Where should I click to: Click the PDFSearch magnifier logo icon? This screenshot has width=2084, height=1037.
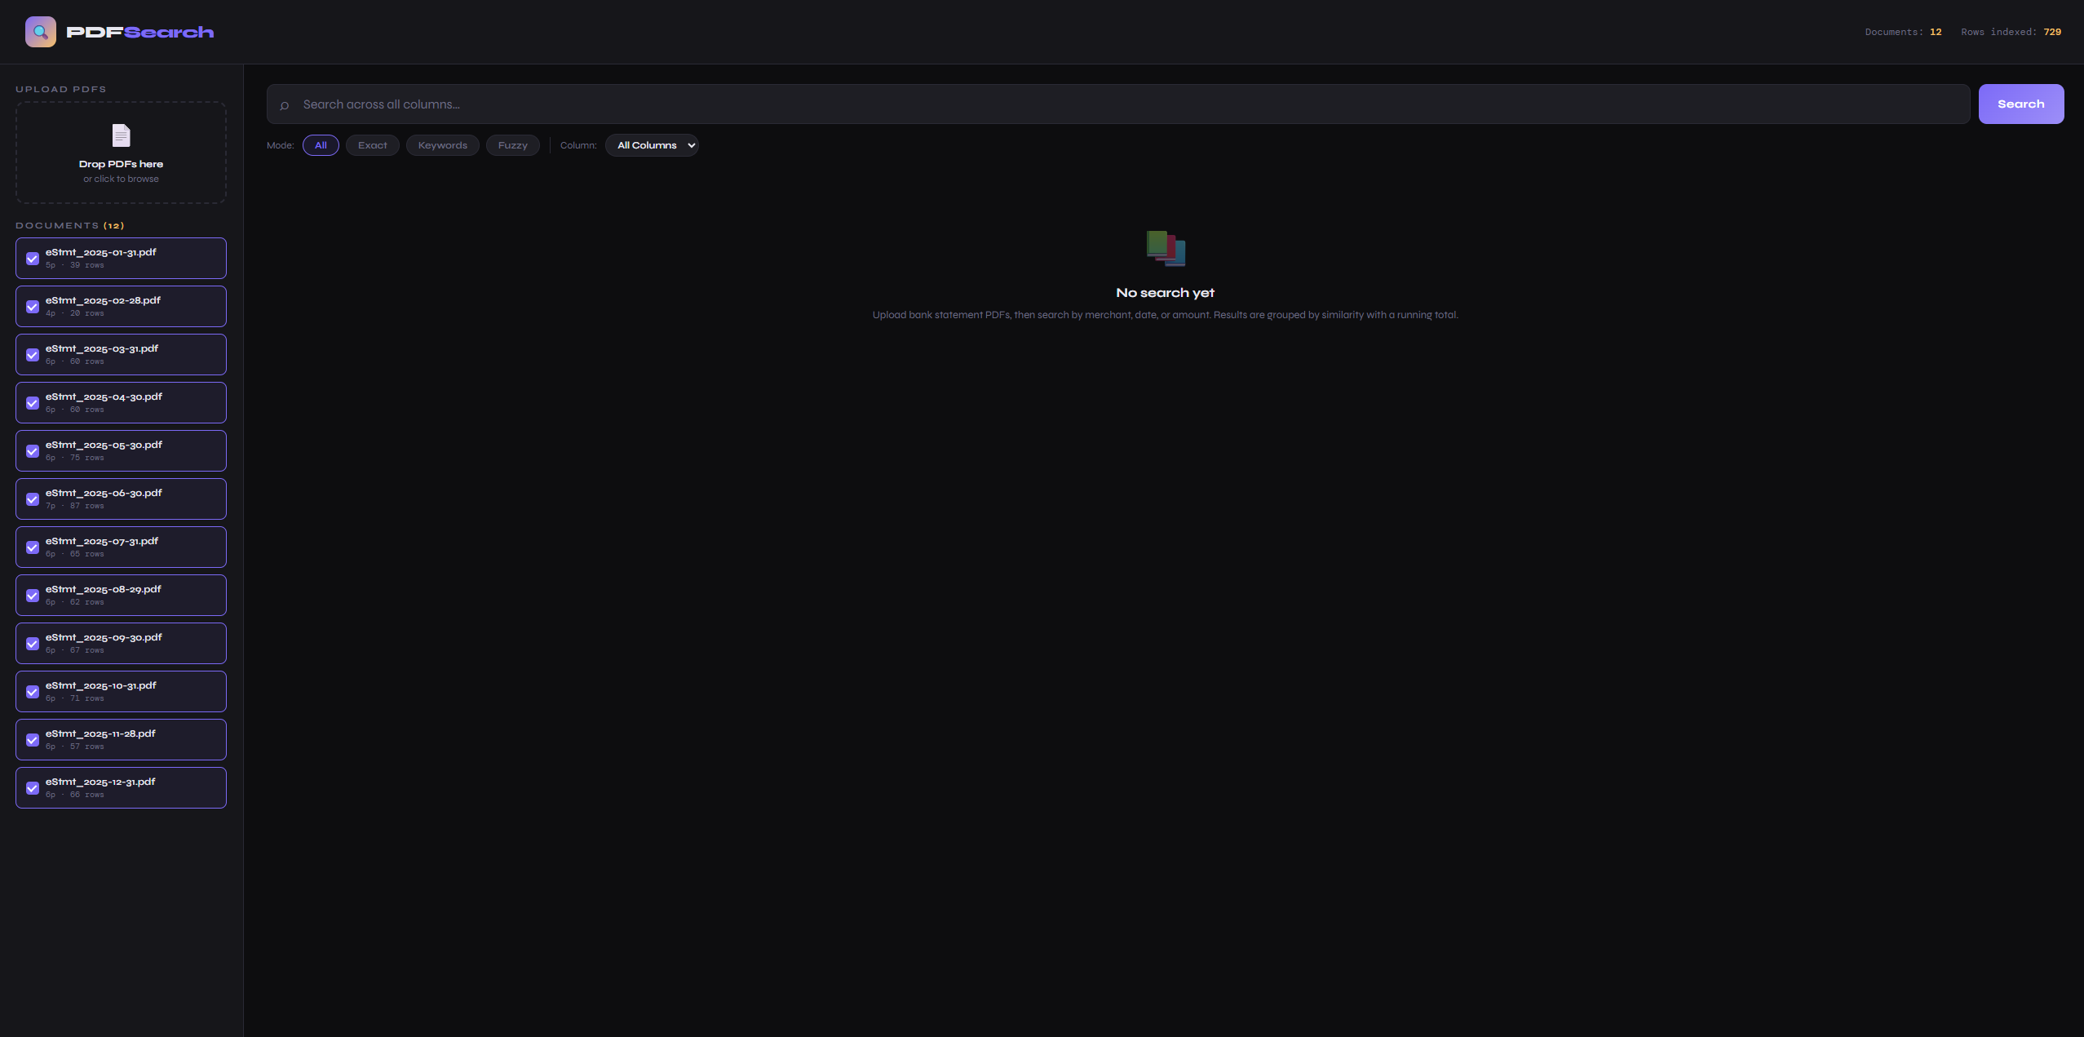click(40, 32)
